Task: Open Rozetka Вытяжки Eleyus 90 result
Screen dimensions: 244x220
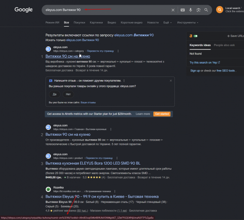Action: point(102,197)
